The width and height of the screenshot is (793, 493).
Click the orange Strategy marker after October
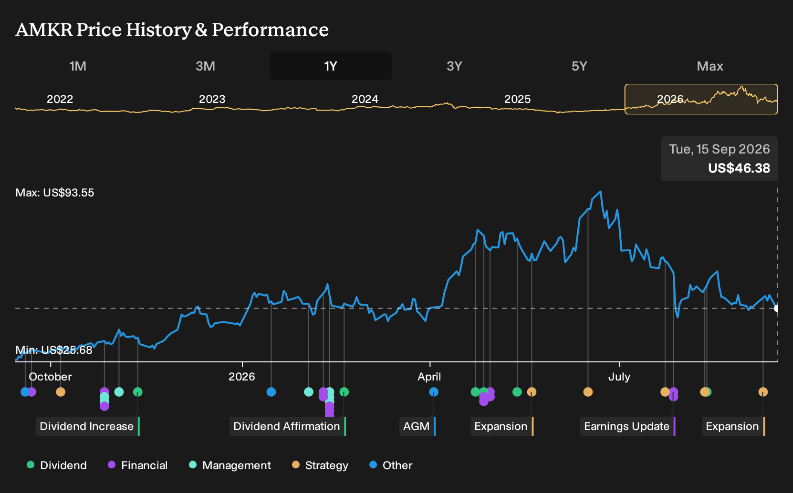coord(61,392)
